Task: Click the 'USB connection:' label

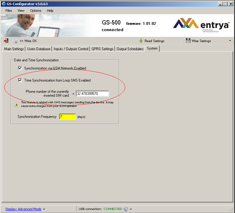Action: [90, 209]
